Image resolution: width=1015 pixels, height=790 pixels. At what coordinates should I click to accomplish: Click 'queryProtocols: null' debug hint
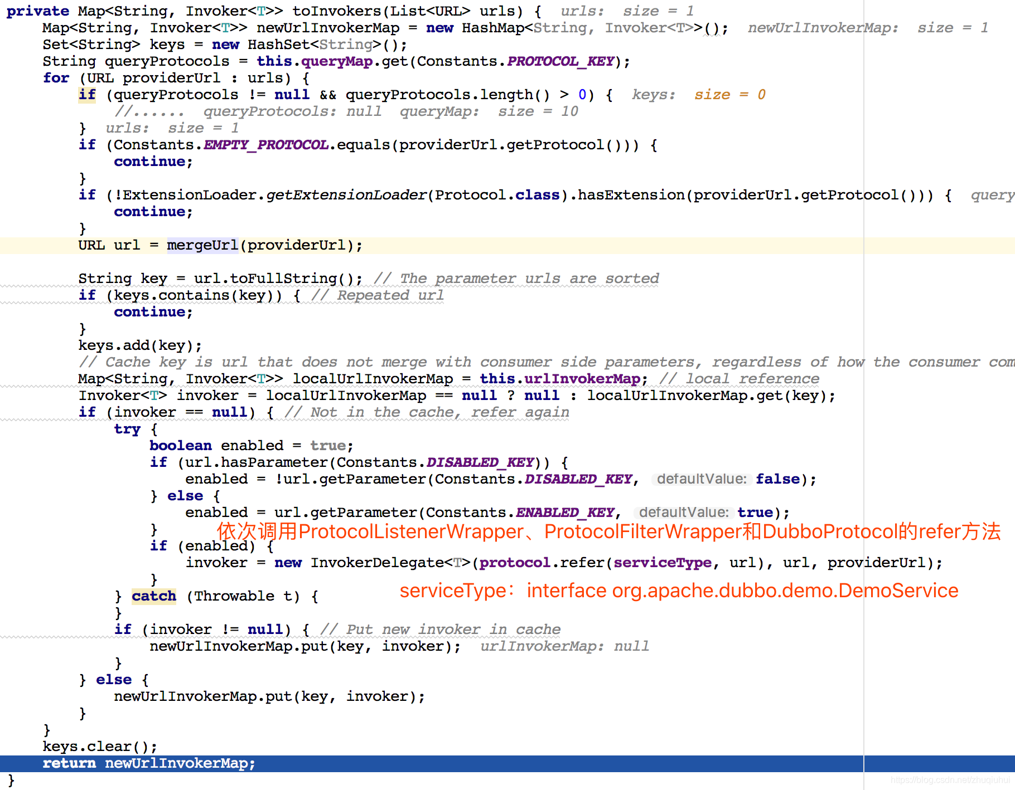click(x=293, y=111)
